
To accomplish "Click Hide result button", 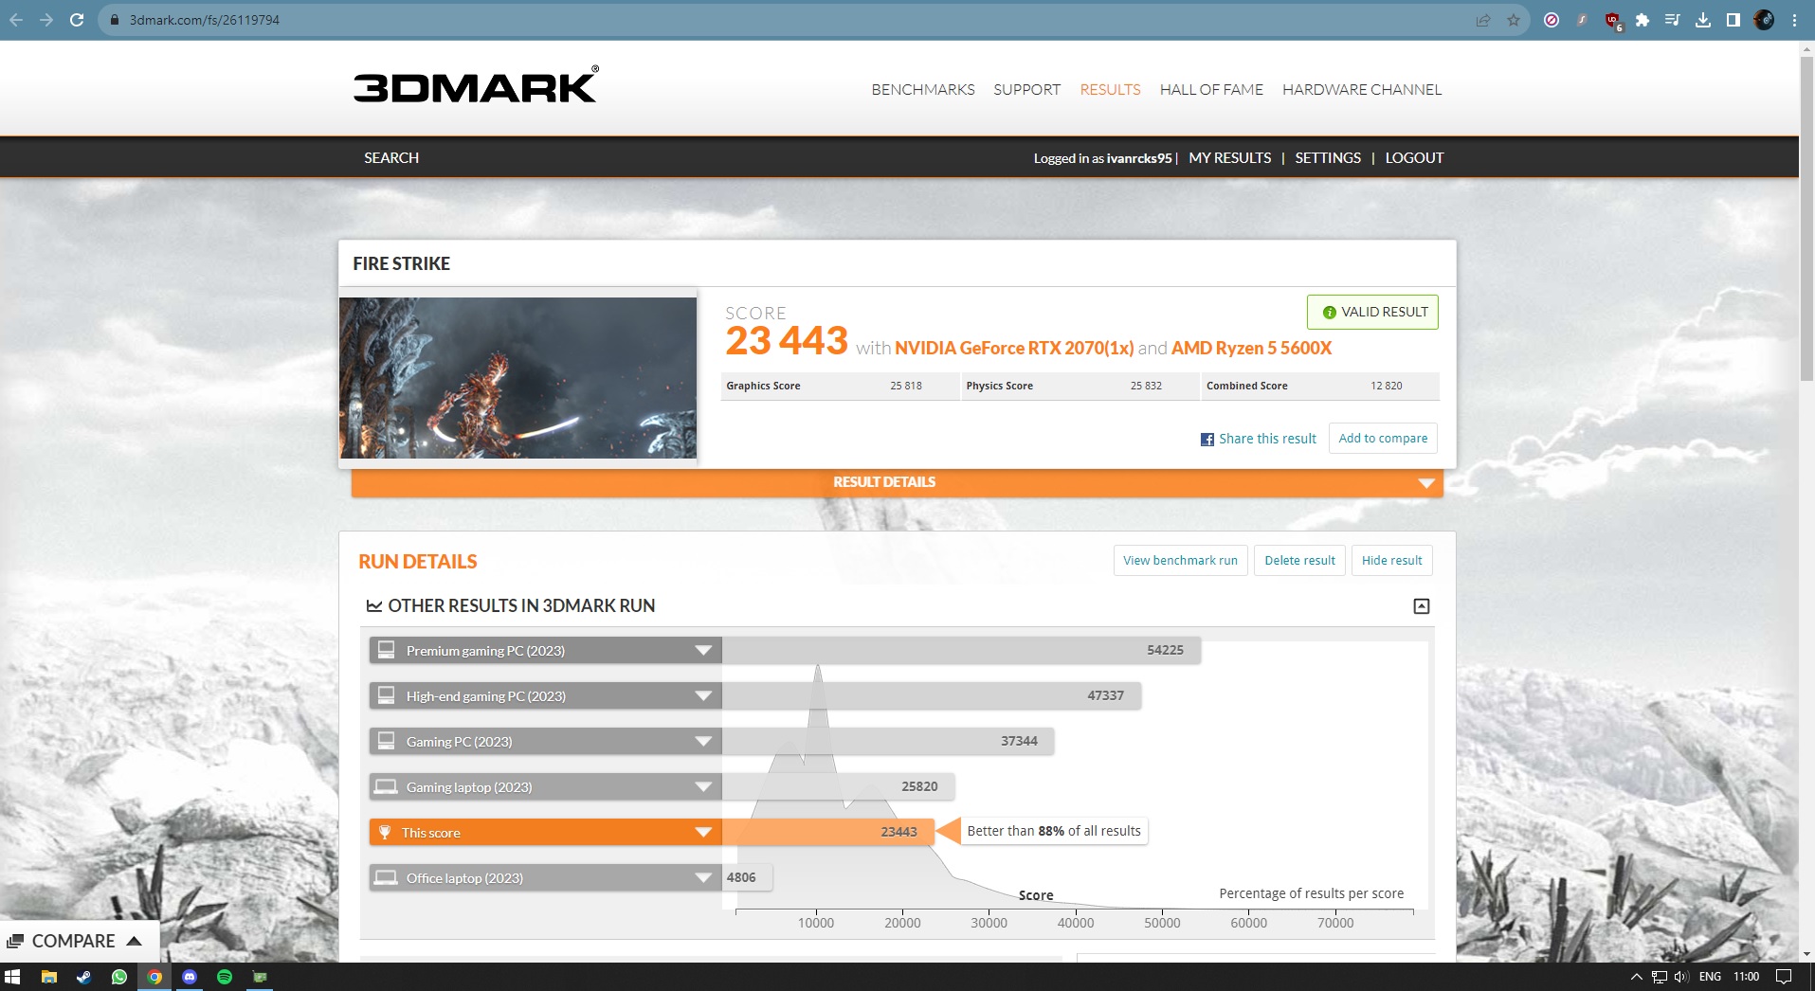I will coord(1391,561).
